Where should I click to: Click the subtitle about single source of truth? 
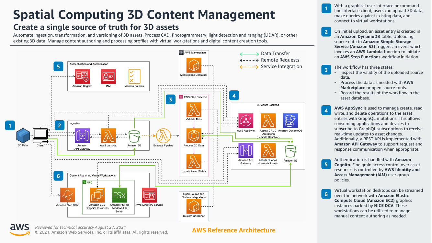(x=96, y=27)
